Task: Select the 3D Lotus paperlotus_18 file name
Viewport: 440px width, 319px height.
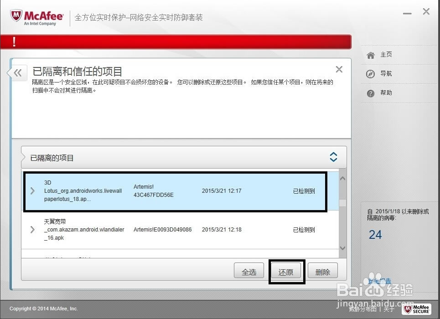Action: pyautogui.click(x=83, y=191)
